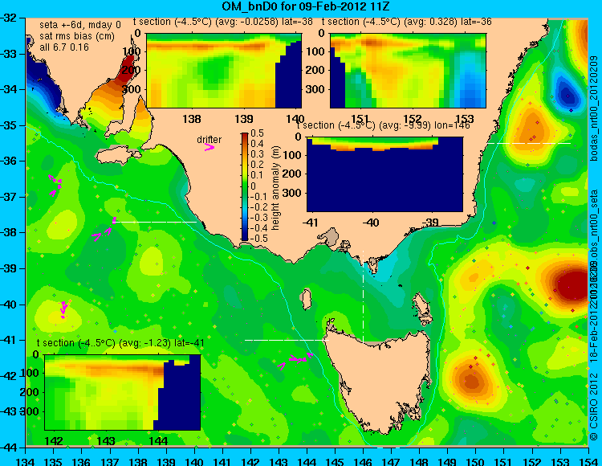The height and width of the screenshot is (466, 602).
Task: Click the height anomaly color bar
Action: pos(245,186)
